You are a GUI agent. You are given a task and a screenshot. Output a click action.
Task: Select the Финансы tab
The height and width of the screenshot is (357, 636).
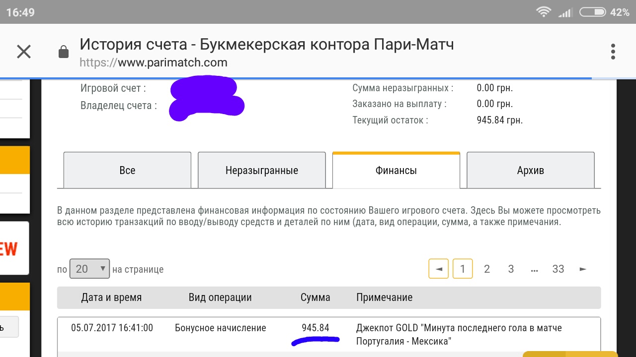point(396,171)
